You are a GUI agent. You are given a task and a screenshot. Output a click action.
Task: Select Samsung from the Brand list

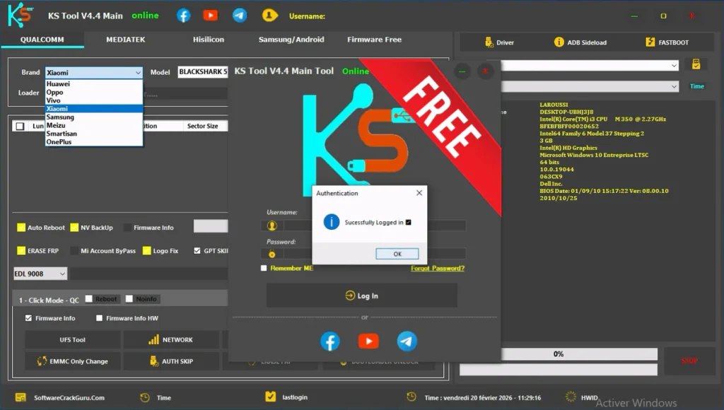point(60,117)
